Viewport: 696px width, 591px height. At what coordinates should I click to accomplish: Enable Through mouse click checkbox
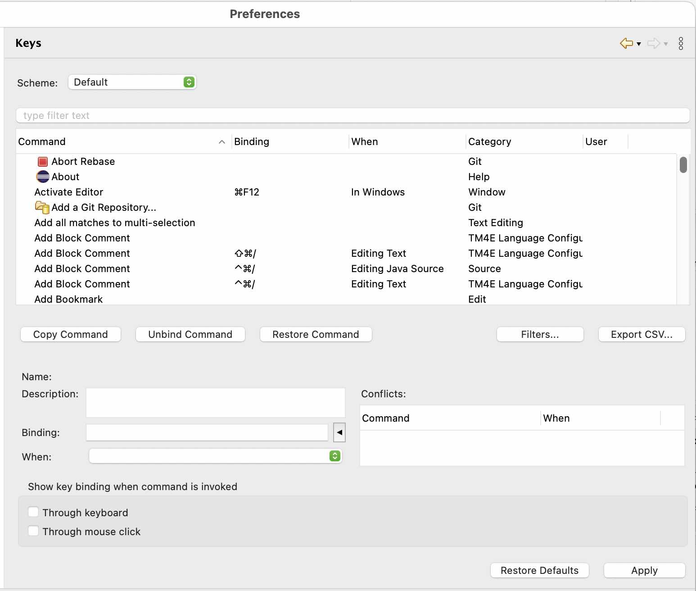(33, 531)
